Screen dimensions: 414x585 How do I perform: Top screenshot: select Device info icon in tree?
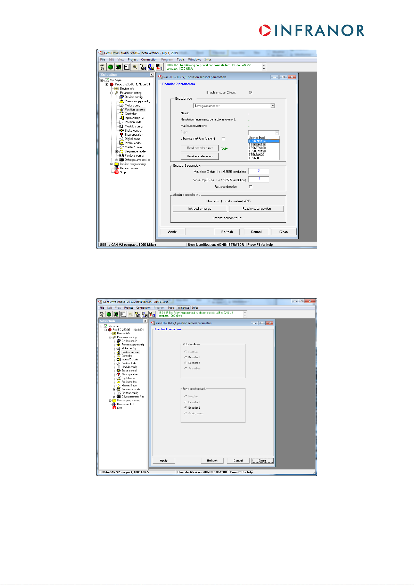point(117,89)
